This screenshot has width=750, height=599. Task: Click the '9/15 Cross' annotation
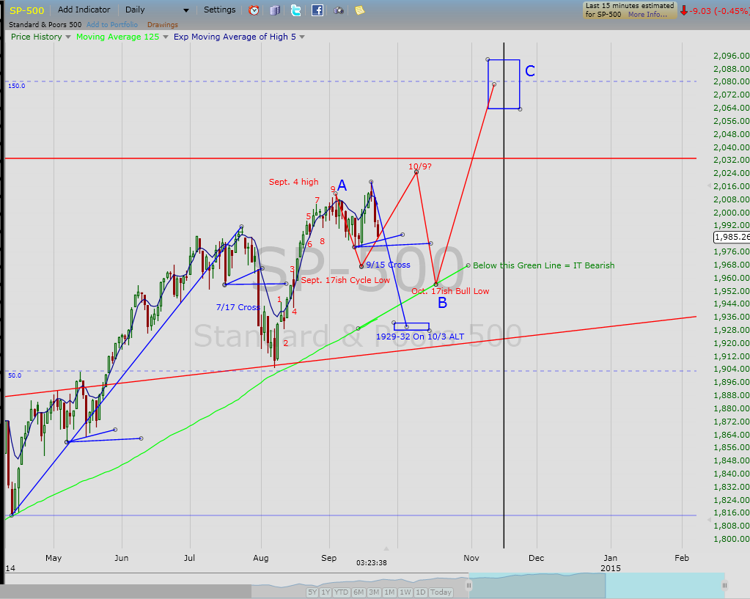[388, 265]
